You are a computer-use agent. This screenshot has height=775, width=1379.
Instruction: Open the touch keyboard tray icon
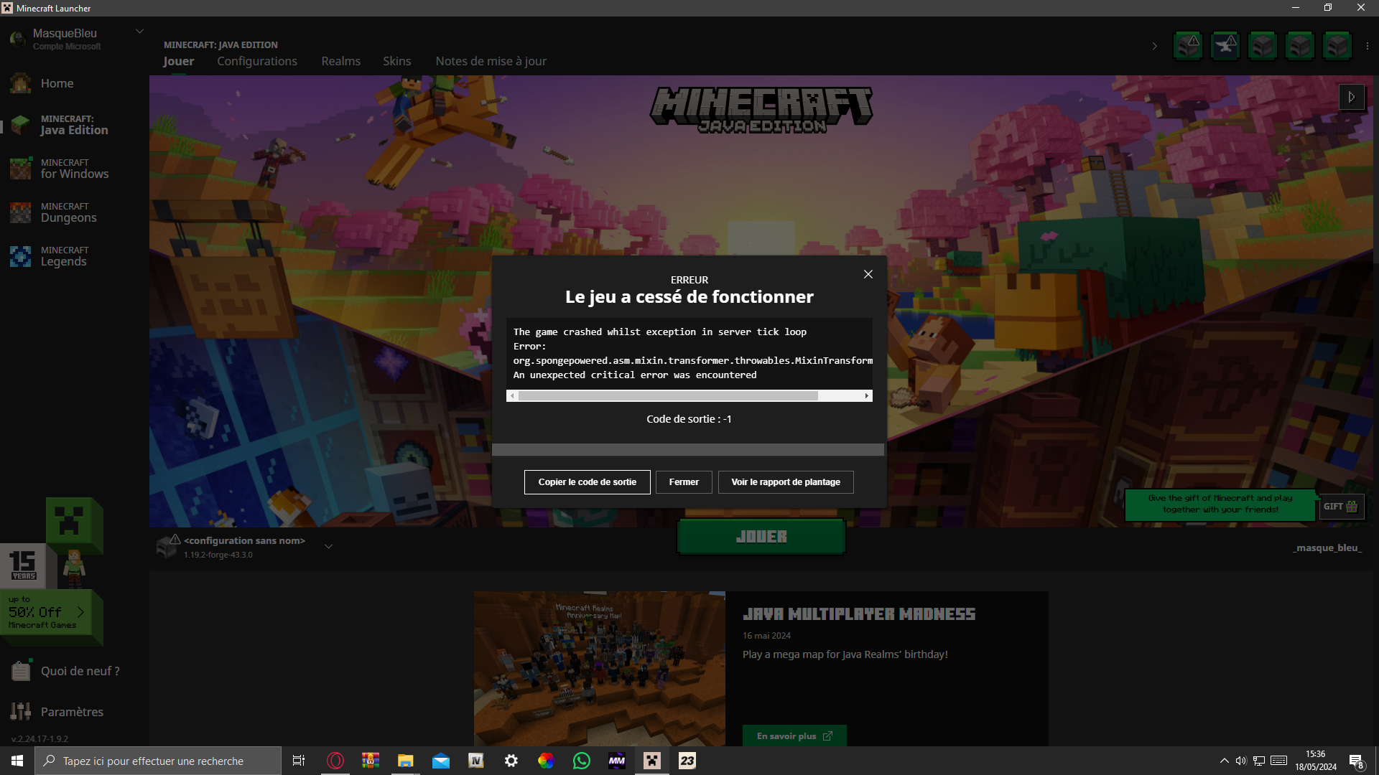click(x=1278, y=761)
